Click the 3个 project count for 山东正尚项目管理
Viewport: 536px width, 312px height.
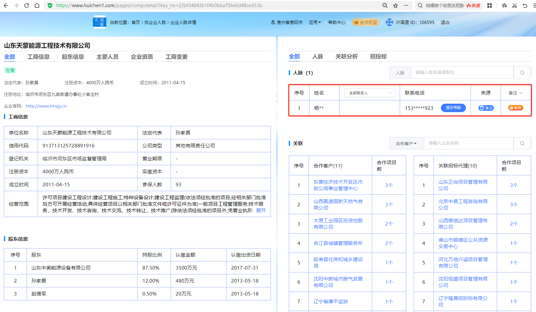[x=514, y=185]
